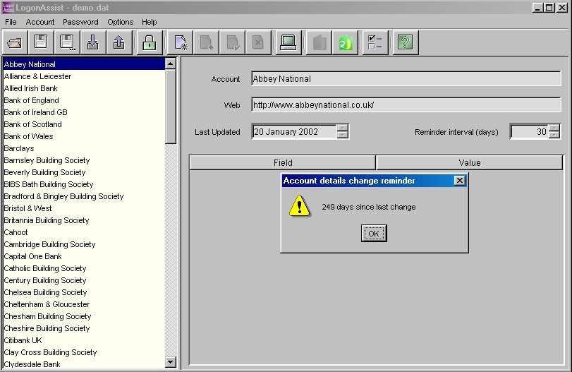The image size is (572, 372).
Task: Click the account list scroll down arrow
Action: (x=171, y=362)
